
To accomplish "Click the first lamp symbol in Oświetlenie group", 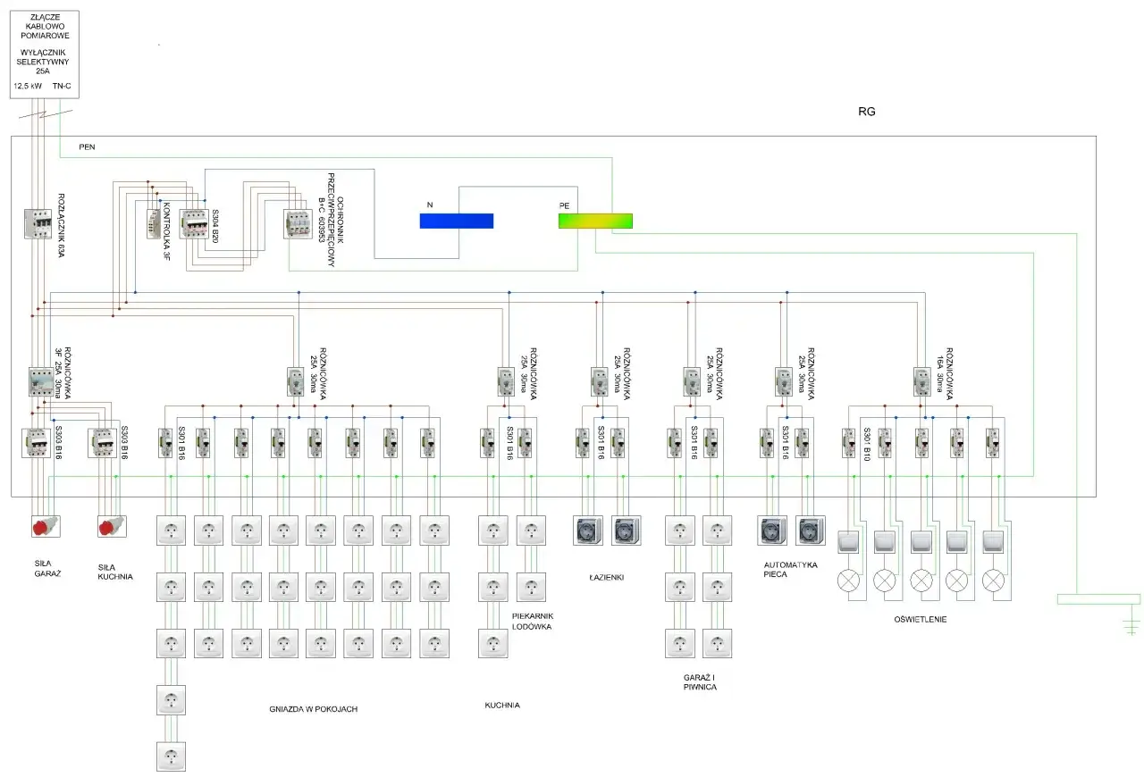I will [x=847, y=580].
